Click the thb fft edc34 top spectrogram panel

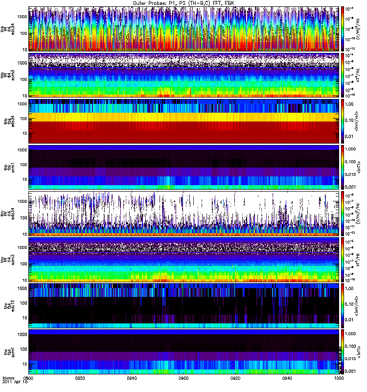tap(184, 29)
